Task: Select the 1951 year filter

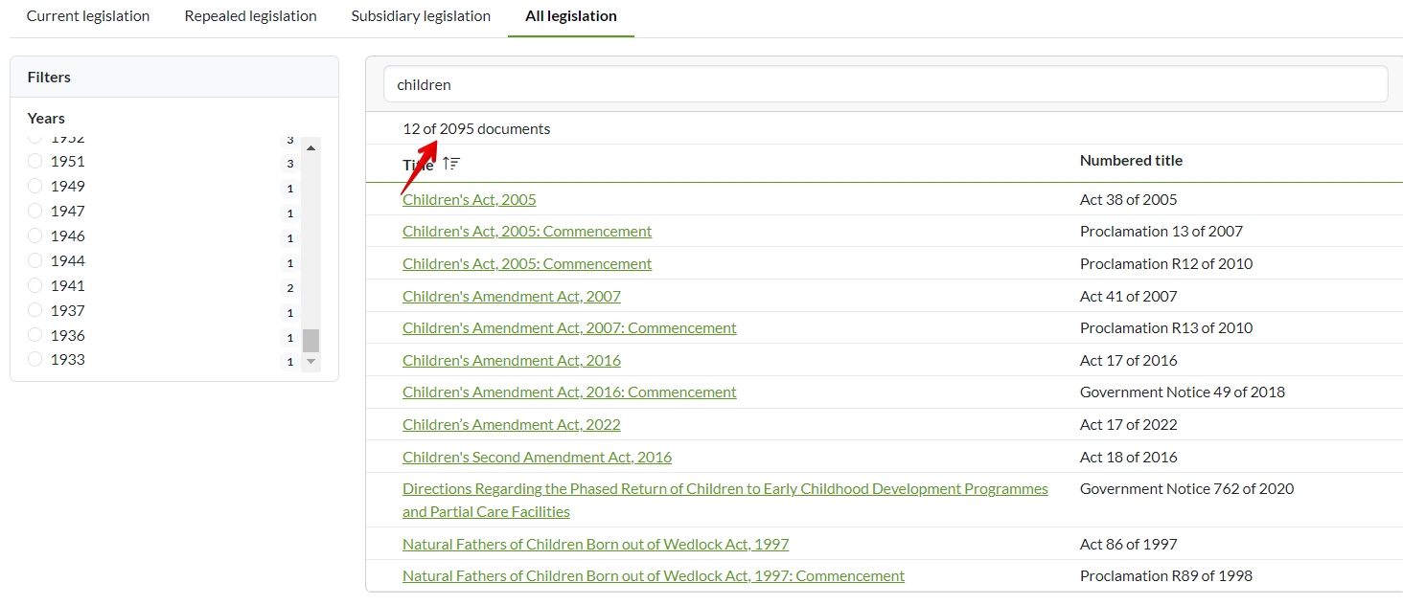Action: pyautogui.click(x=35, y=162)
